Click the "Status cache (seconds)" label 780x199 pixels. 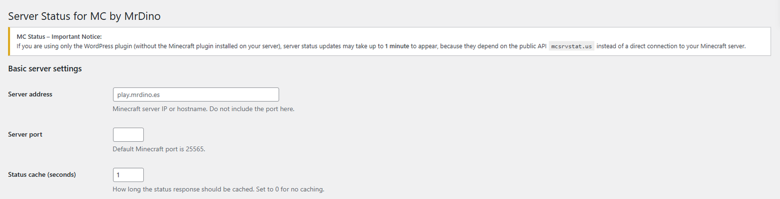tap(42, 175)
